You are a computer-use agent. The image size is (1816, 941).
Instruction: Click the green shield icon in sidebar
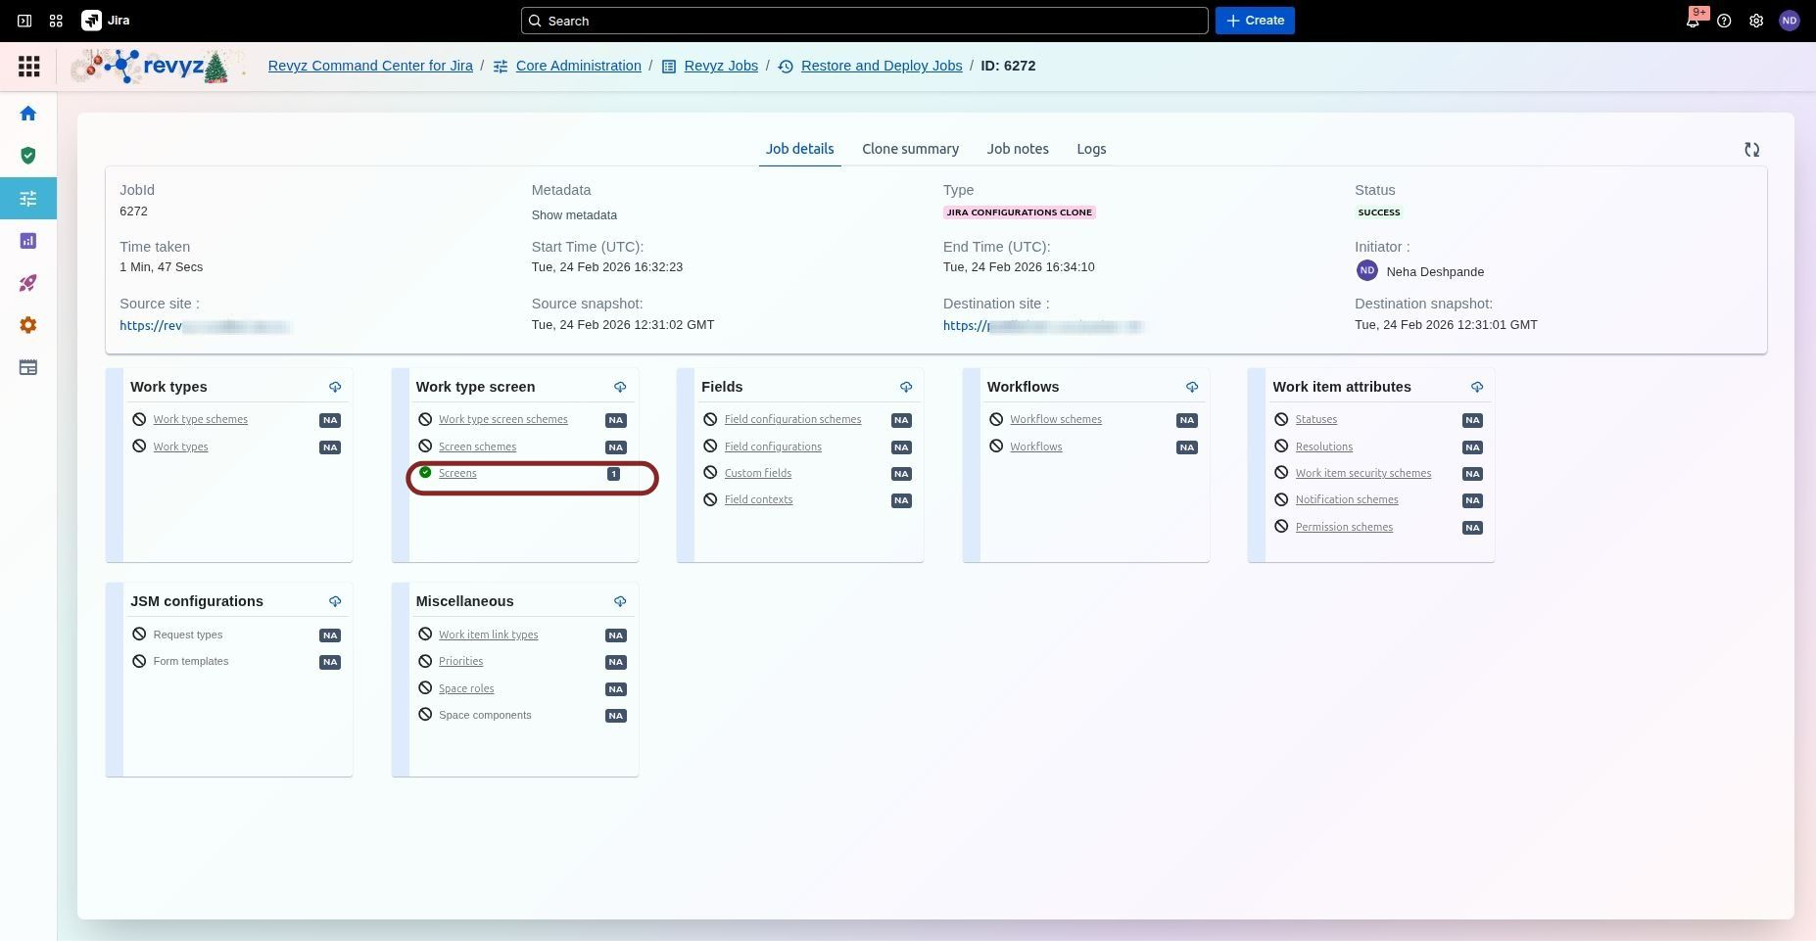[28, 156]
